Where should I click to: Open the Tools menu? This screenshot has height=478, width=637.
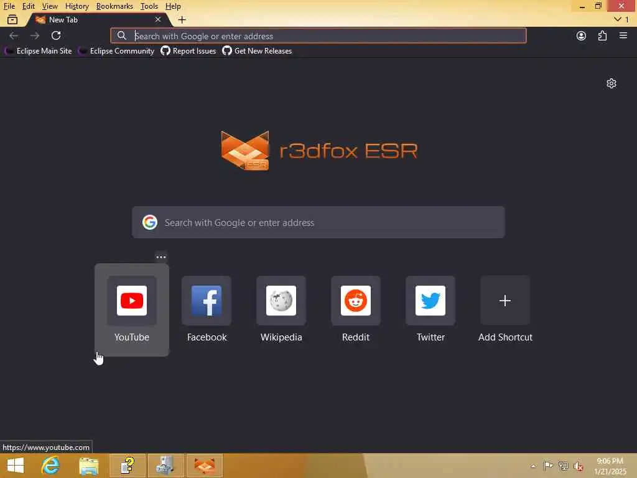click(x=149, y=6)
